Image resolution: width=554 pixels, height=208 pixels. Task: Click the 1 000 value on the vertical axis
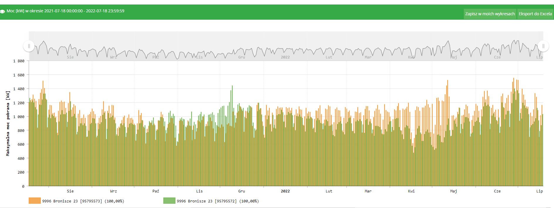19,117
